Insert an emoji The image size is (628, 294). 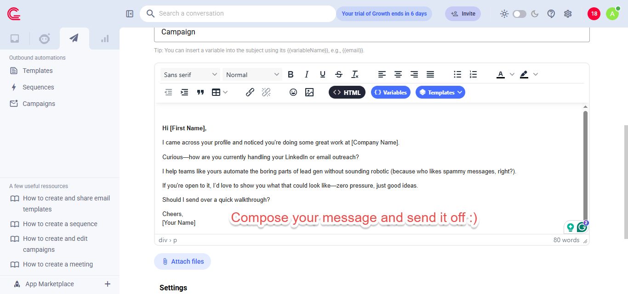point(293,92)
